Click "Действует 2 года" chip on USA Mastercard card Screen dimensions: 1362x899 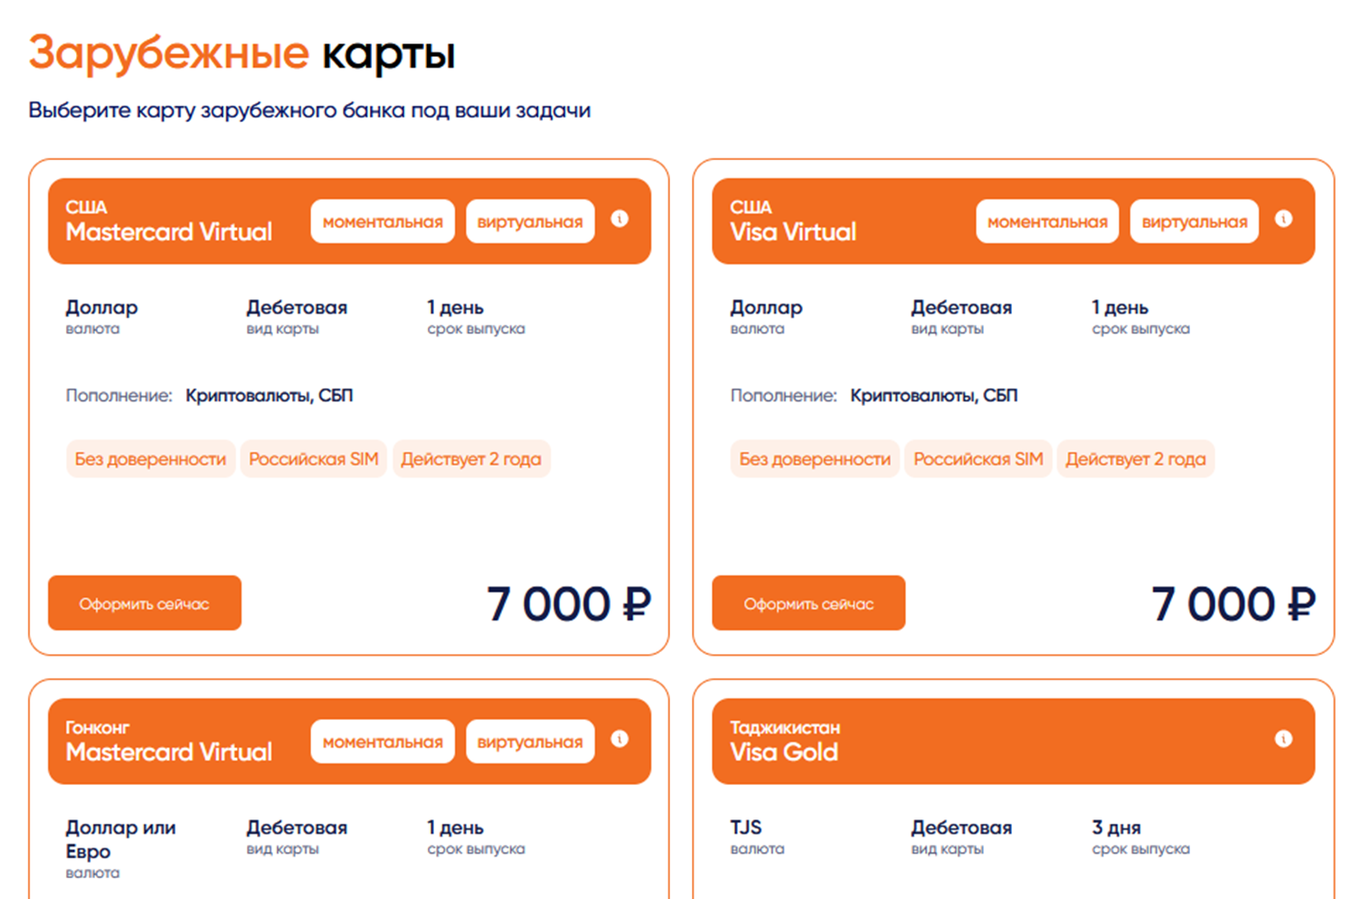pyautogui.click(x=471, y=459)
